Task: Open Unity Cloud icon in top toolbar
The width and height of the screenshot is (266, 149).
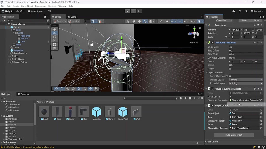Action: tap(233, 11)
